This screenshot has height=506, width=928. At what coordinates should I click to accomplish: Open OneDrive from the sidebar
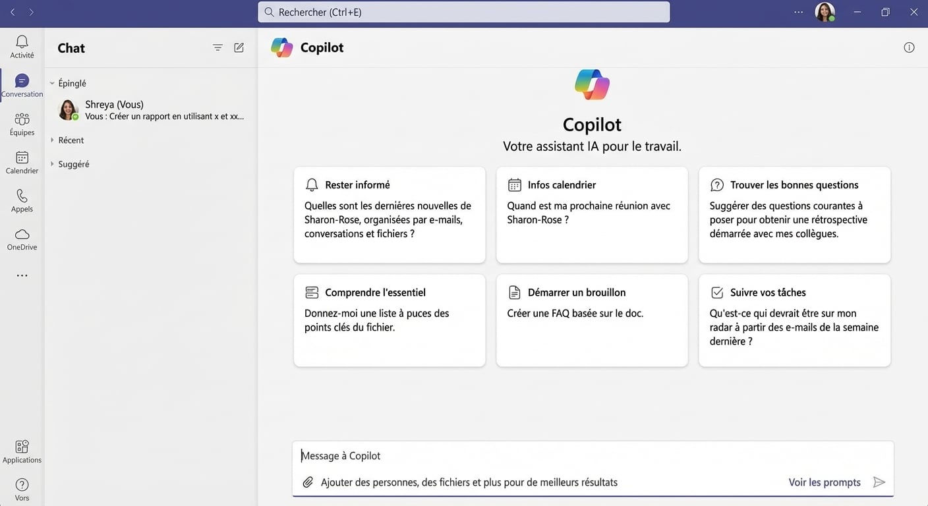[x=22, y=237]
